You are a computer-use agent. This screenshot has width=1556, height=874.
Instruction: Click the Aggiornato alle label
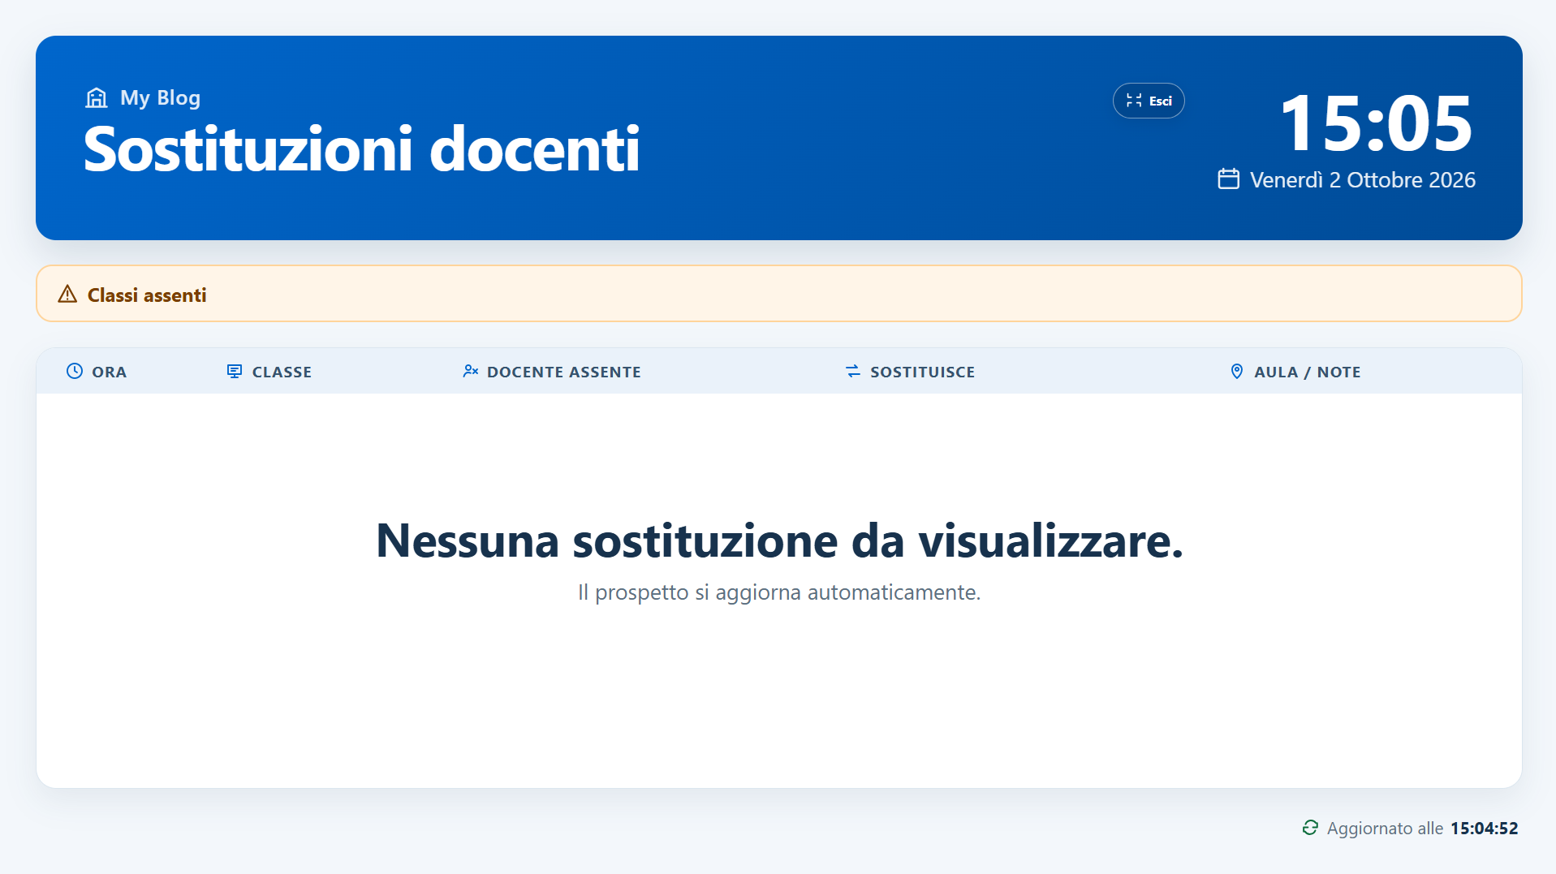coord(1385,829)
